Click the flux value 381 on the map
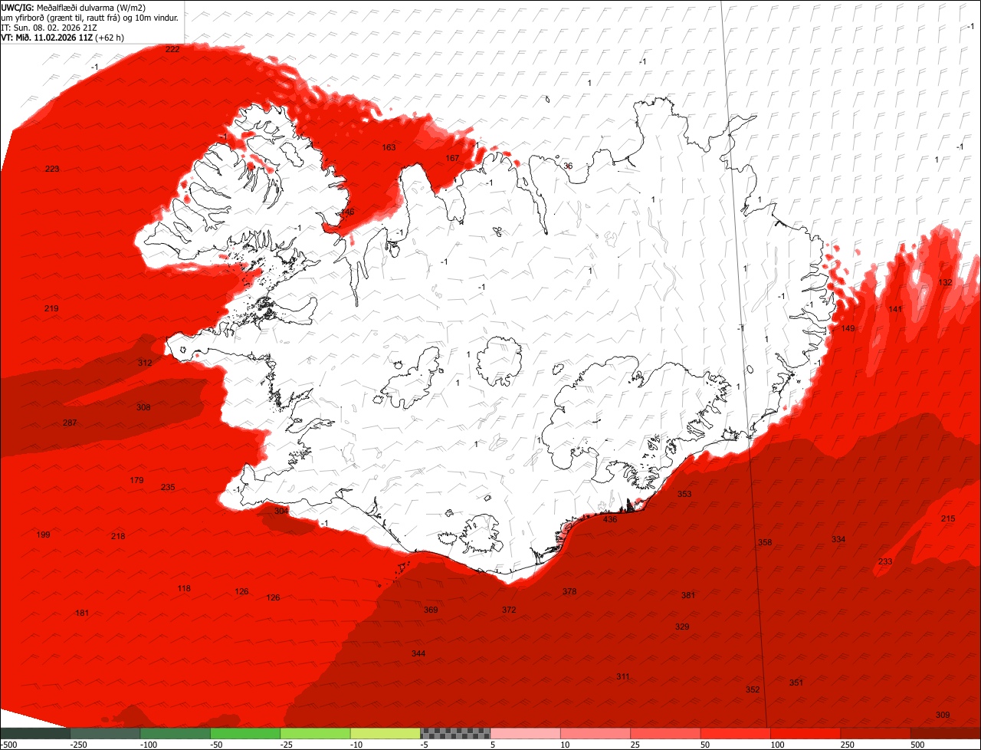This screenshot has width=981, height=750. pos(688,595)
